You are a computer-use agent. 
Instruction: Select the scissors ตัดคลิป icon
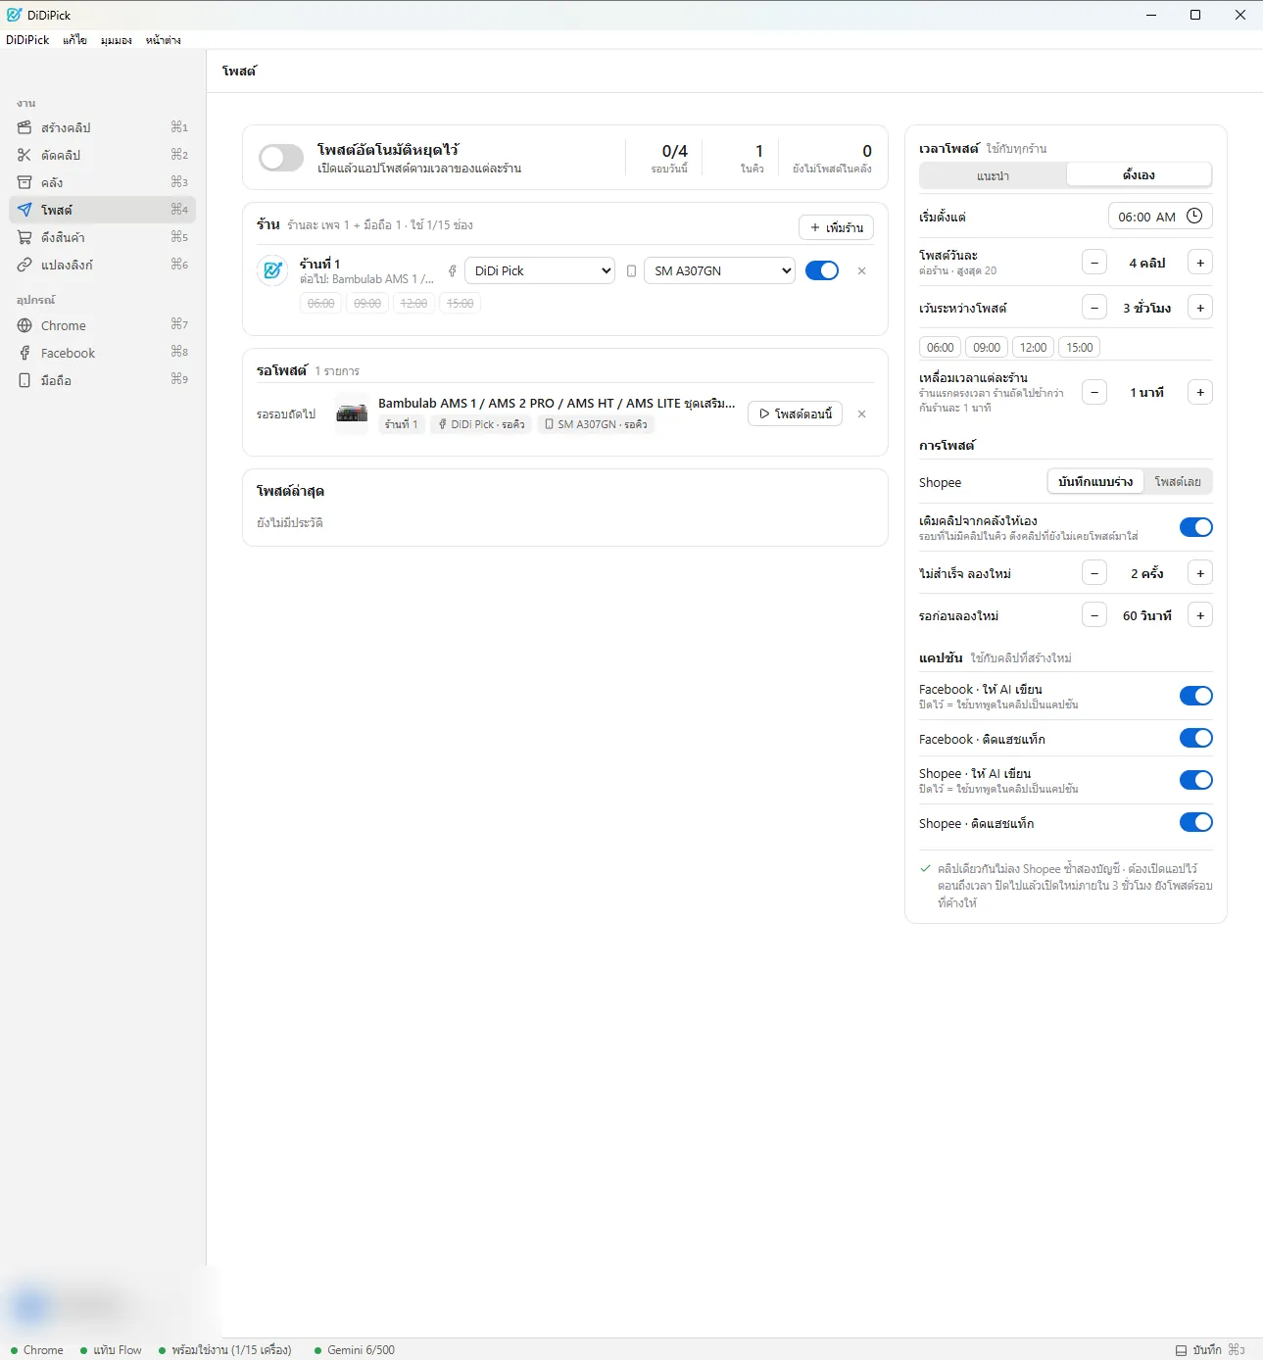pyautogui.click(x=24, y=155)
